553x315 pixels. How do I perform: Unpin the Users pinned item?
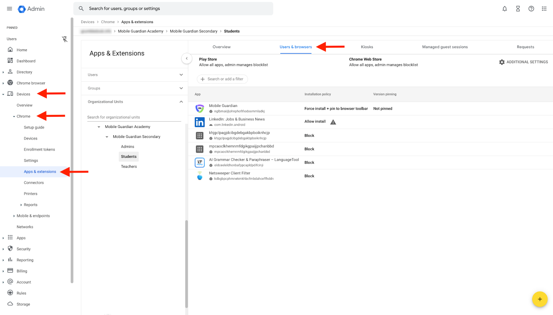point(65,39)
